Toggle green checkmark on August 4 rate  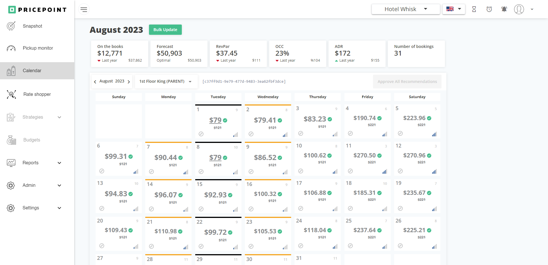(x=380, y=118)
